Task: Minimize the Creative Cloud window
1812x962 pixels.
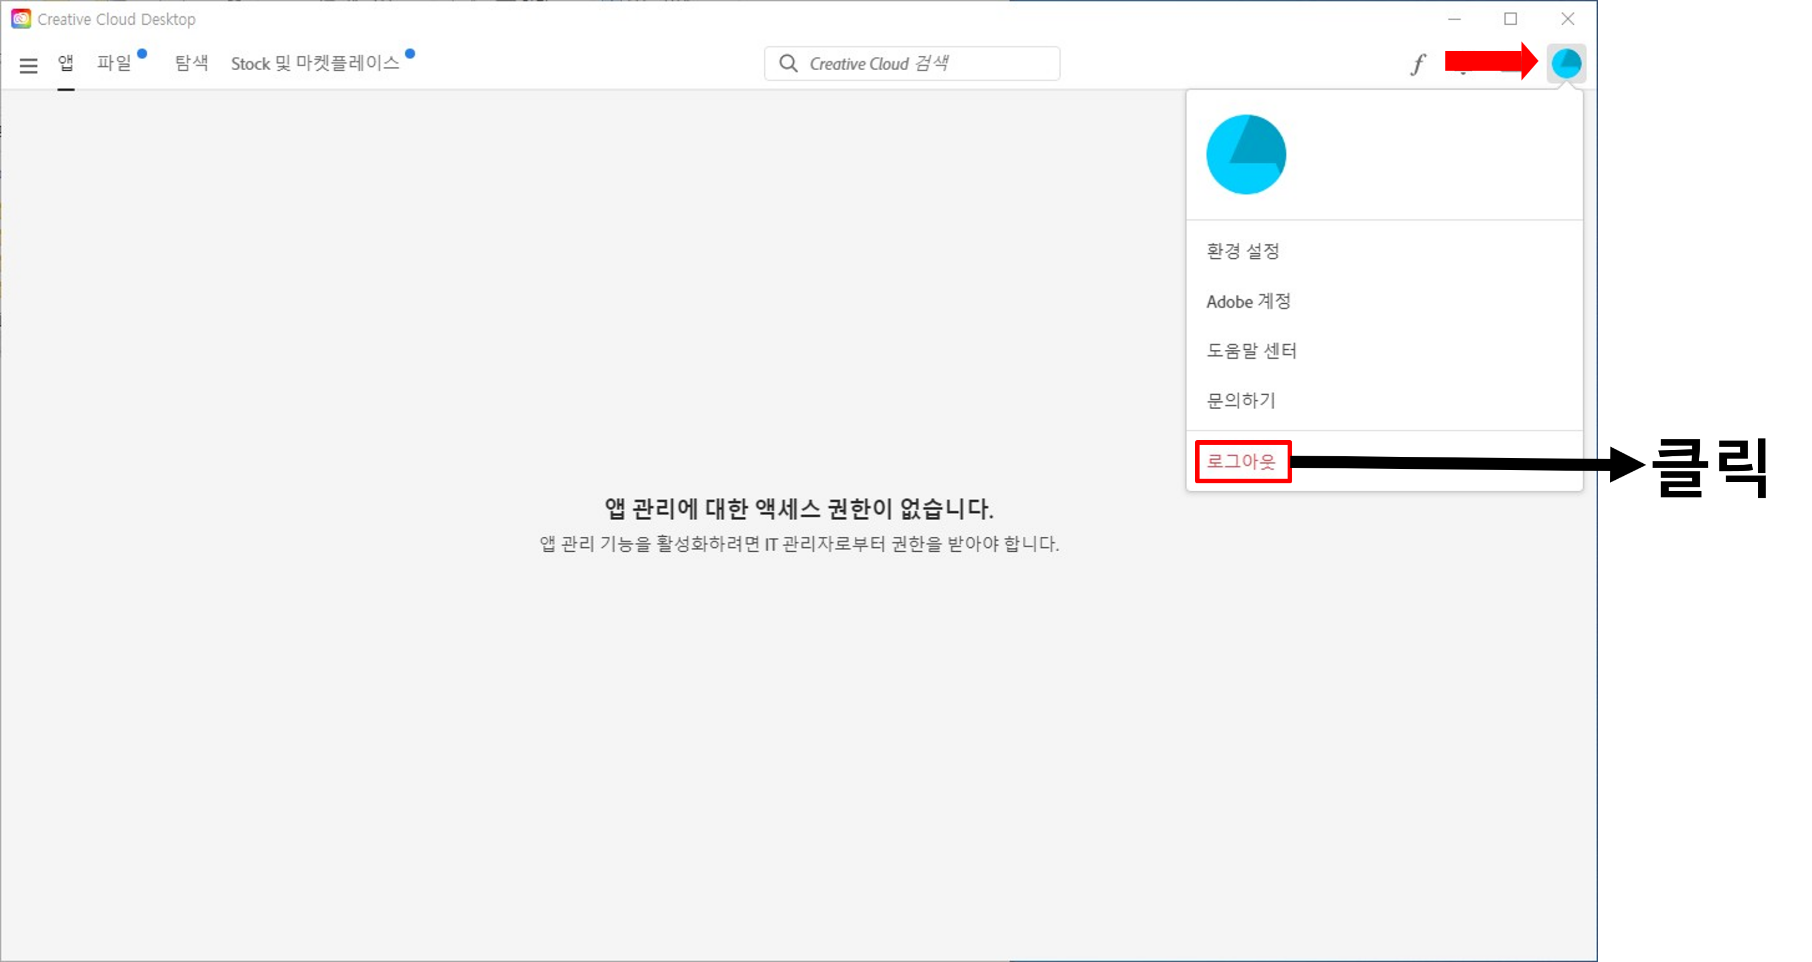Action: (x=1455, y=19)
